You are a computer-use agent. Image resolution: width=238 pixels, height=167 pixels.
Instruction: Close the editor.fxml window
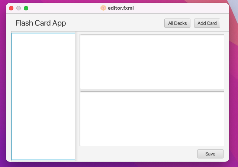coord(11,8)
